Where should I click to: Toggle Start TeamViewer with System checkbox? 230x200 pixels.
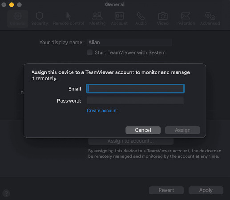tap(89, 52)
